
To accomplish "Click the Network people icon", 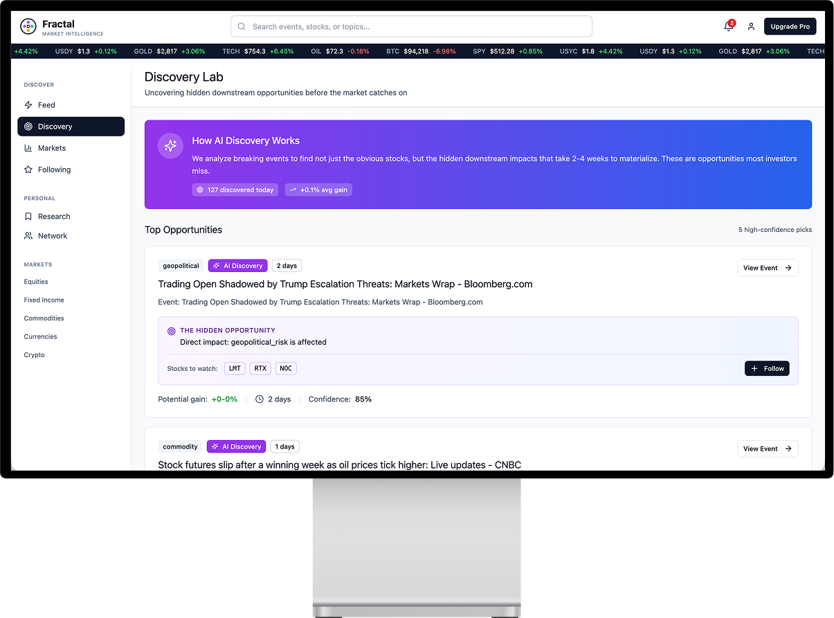I will point(28,236).
